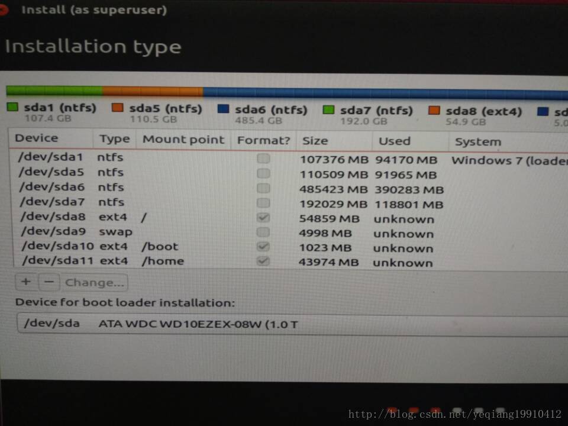The height and width of the screenshot is (426, 568).
Task: Click the sda8 (ext4) legend label
Action: (483, 111)
